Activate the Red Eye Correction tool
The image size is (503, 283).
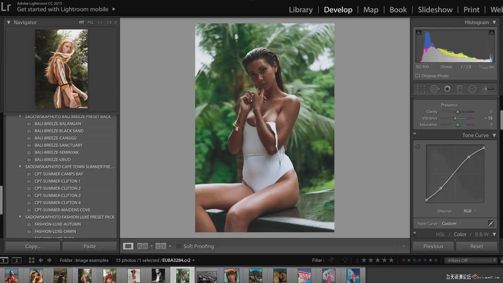pyautogui.click(x=447, y=89)
